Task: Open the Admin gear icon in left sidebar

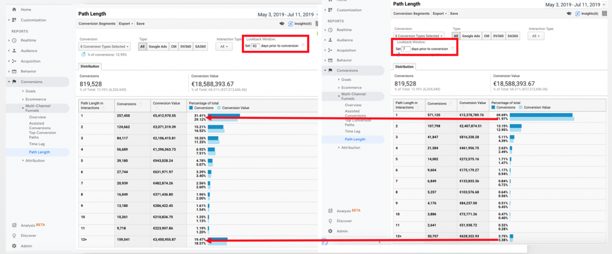Action: (x=14, y=246)
